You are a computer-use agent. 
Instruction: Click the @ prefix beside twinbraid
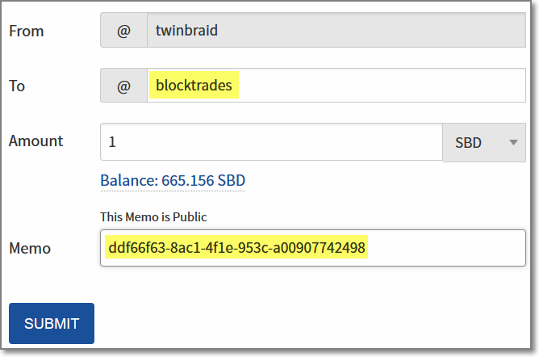[123, 31]
